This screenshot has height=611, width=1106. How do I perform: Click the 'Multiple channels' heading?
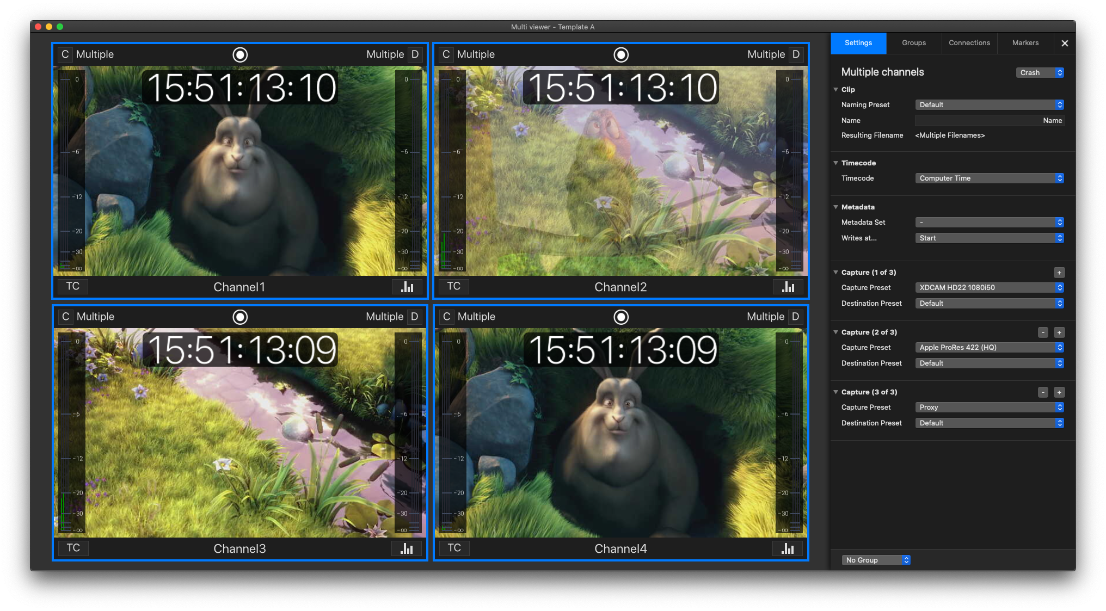pyautogui.click(x=882, y=72)
